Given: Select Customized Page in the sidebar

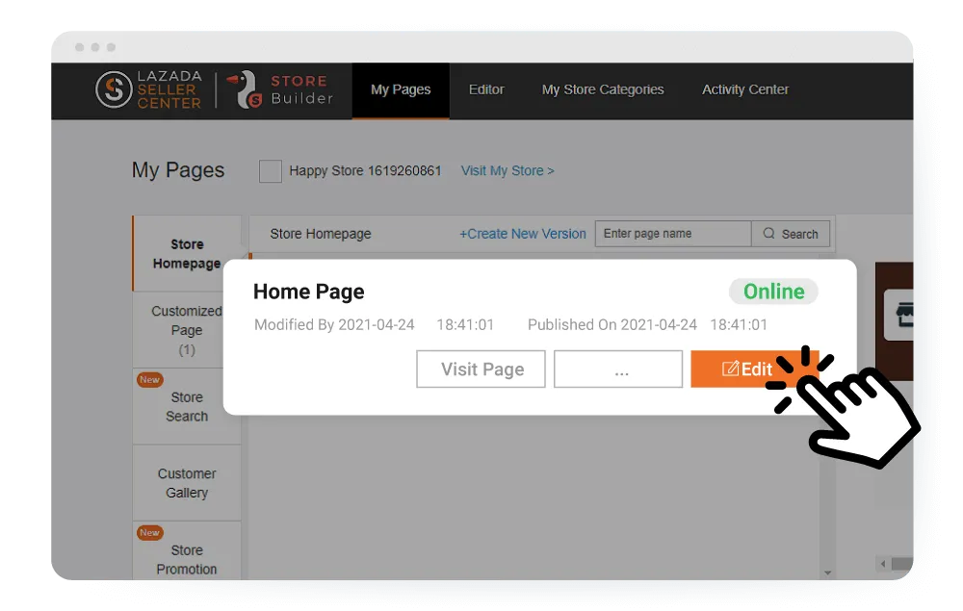Looking at the screenshot, I should 187,329.
